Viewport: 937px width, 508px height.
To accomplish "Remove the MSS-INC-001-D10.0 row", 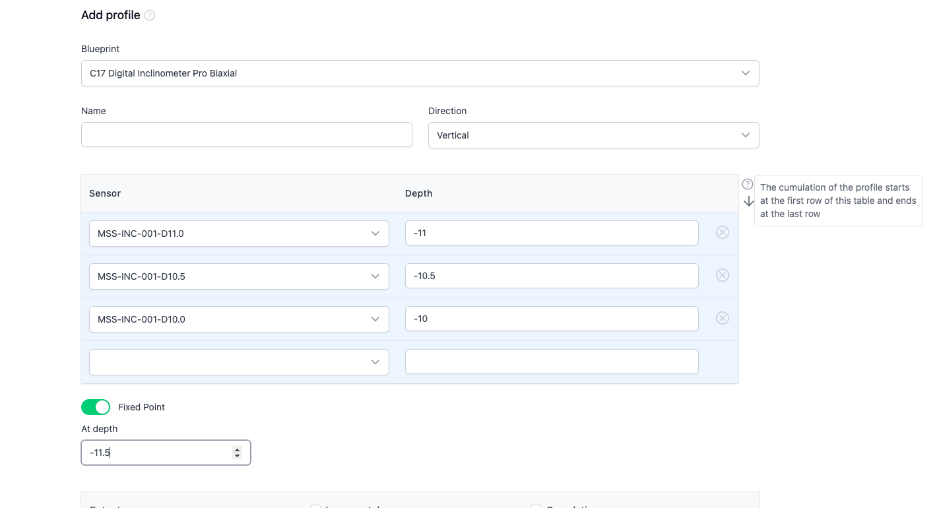I will coord(723,318).
